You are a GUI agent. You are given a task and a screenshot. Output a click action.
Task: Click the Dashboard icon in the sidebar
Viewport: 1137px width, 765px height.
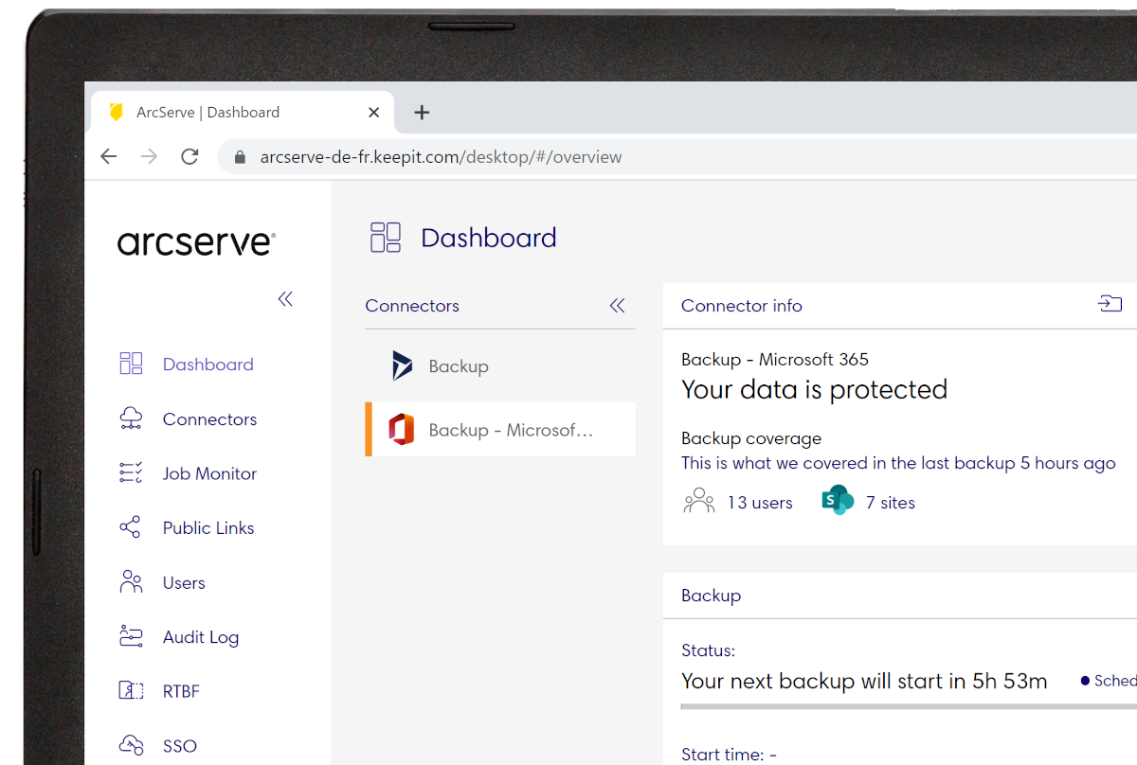[131, 364]
